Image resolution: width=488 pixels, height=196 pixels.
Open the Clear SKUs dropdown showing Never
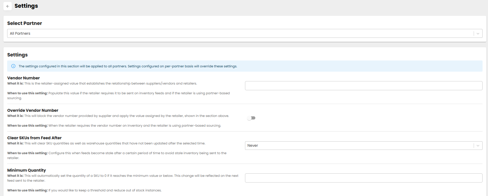[x=358, y=146]
